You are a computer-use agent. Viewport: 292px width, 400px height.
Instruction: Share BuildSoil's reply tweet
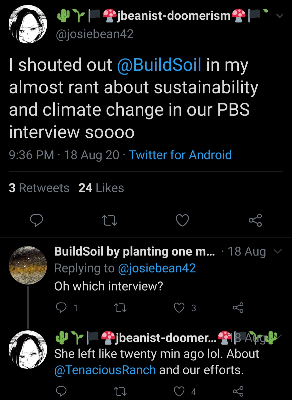click(x=238, y=308)
